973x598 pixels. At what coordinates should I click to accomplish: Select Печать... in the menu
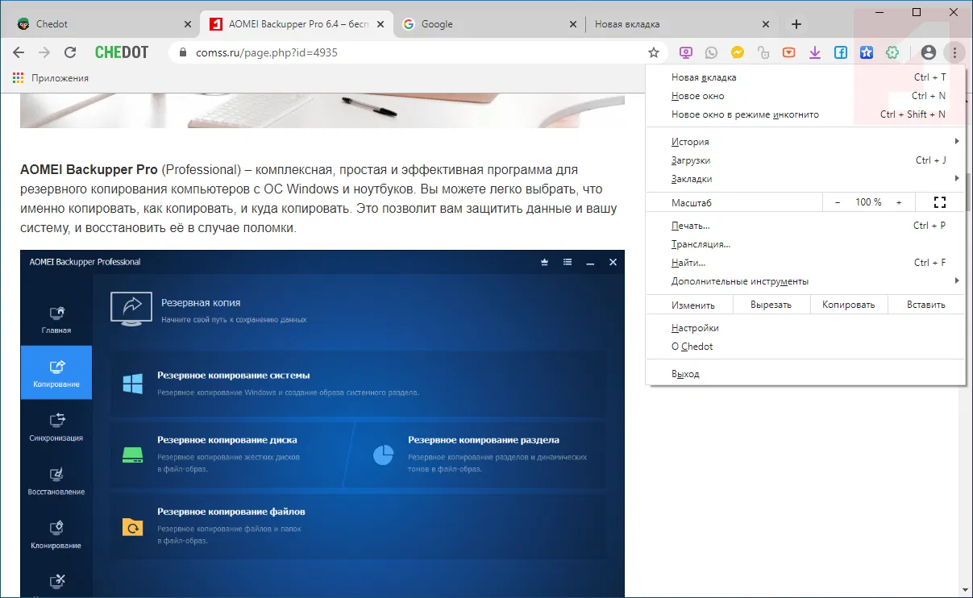(x=805, y=226)
